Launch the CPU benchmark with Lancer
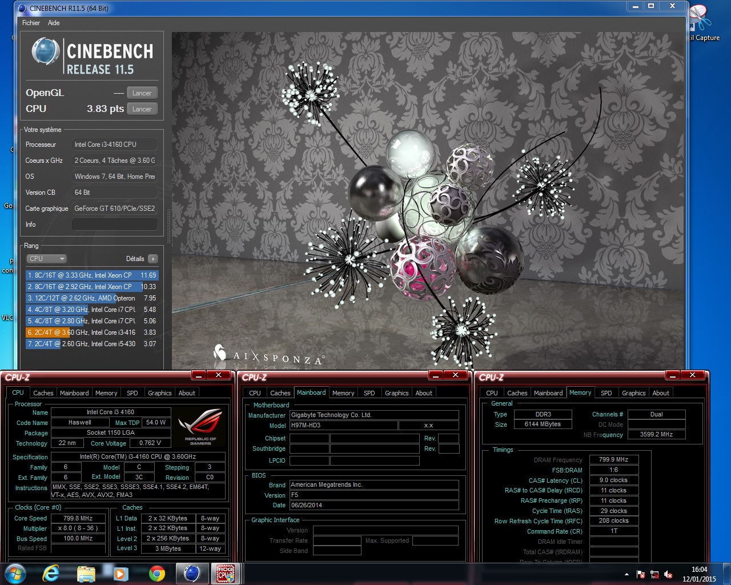The height and width of the screenshot is (585, 731). pos(142,109)
